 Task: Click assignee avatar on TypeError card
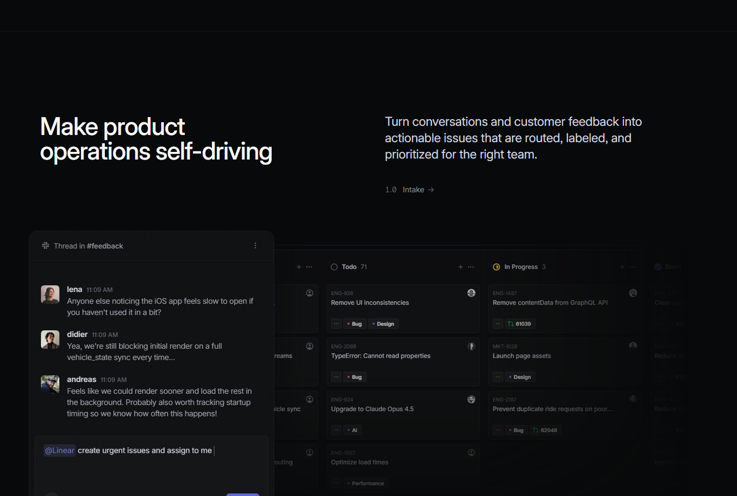point(471,346)
